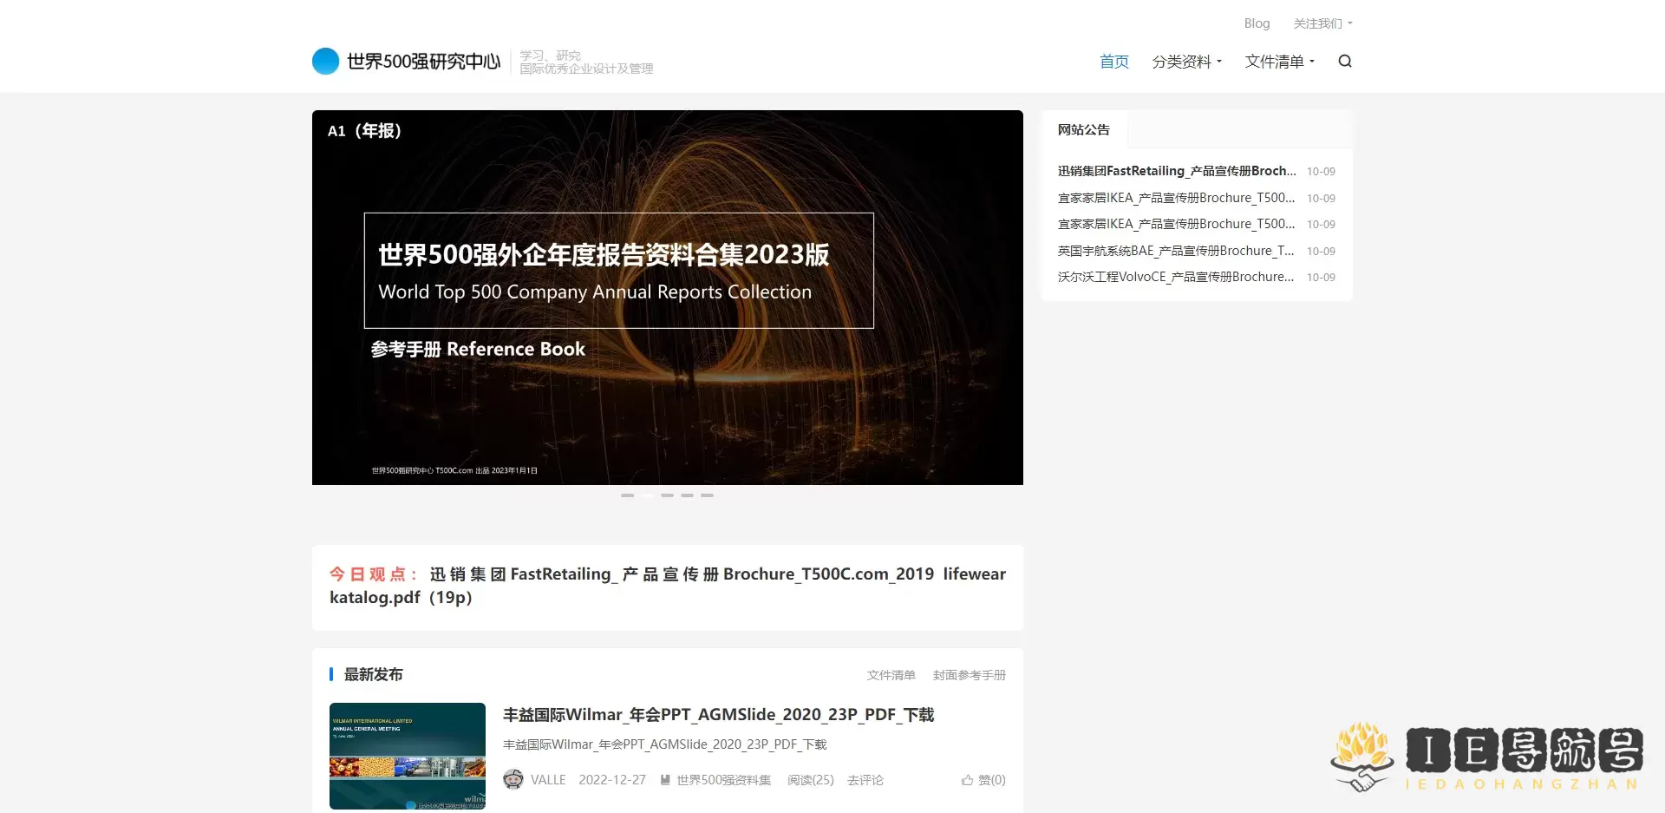Open the 去评论 comment link
Viewport: 1665px width, 813px height.
click(x=865, y=780)
